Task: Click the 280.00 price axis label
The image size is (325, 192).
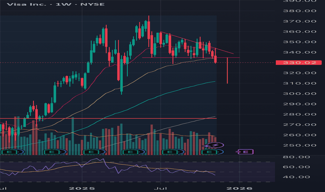Action: [x=300, y=115]
